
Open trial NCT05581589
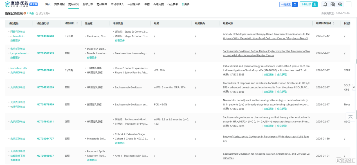pyautogui.click(x=45, y=53)
